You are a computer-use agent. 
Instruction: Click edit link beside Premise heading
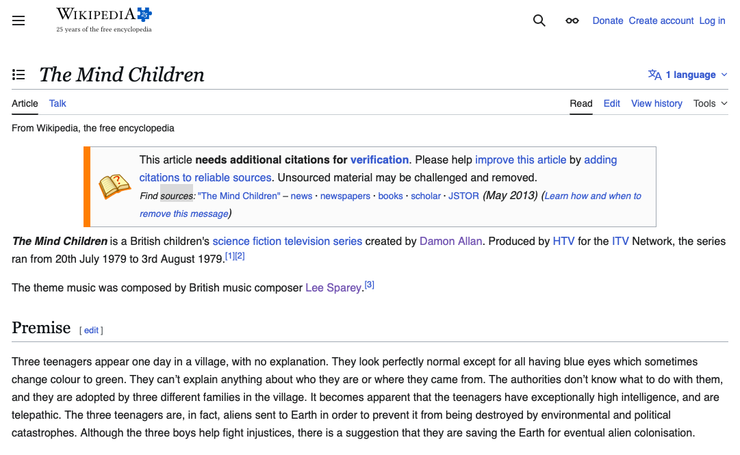[91, 330]
